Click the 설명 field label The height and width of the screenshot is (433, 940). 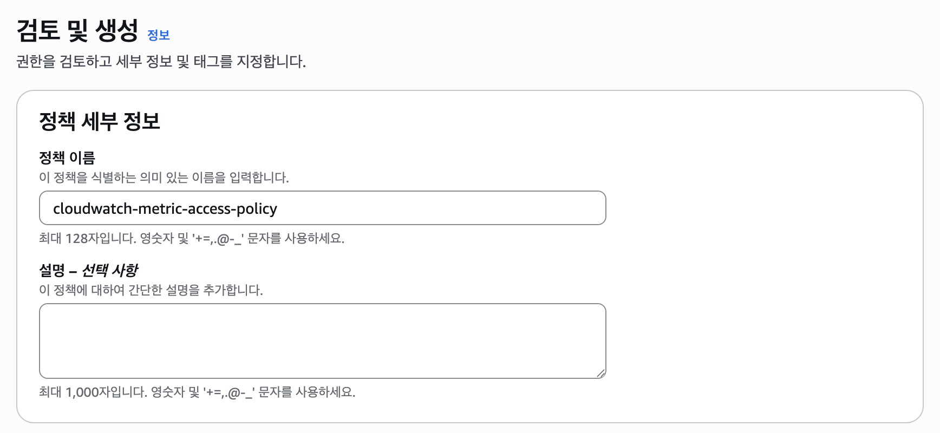(51, 270)
